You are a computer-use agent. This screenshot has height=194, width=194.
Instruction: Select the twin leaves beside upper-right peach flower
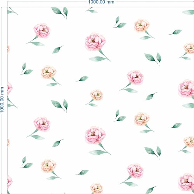click(120, 22)
